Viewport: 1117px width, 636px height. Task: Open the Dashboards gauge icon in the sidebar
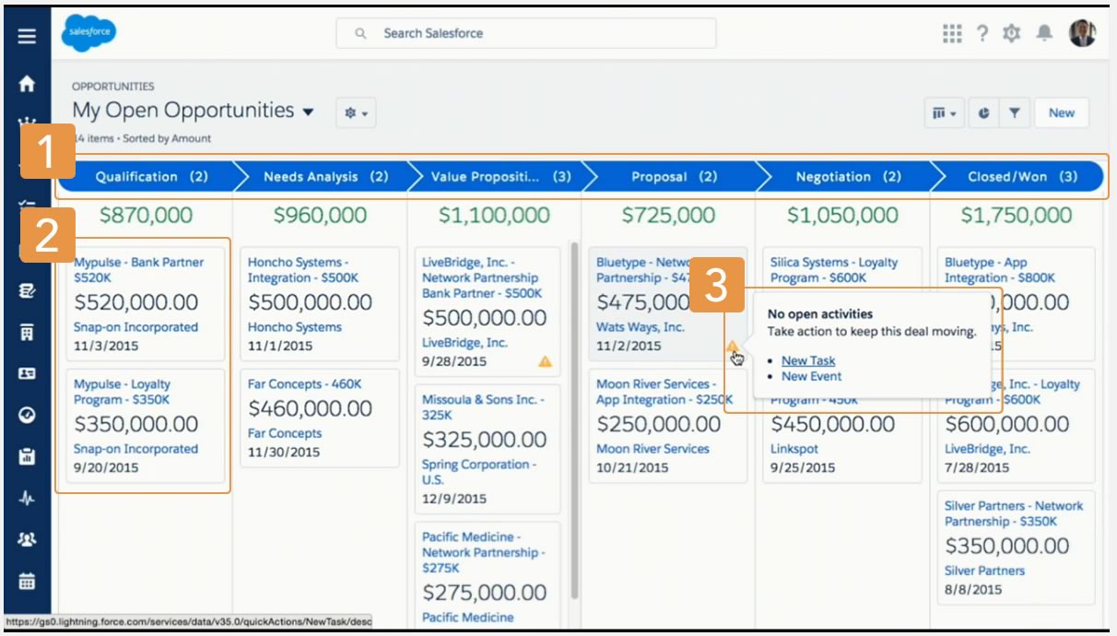tap(27, 415)
